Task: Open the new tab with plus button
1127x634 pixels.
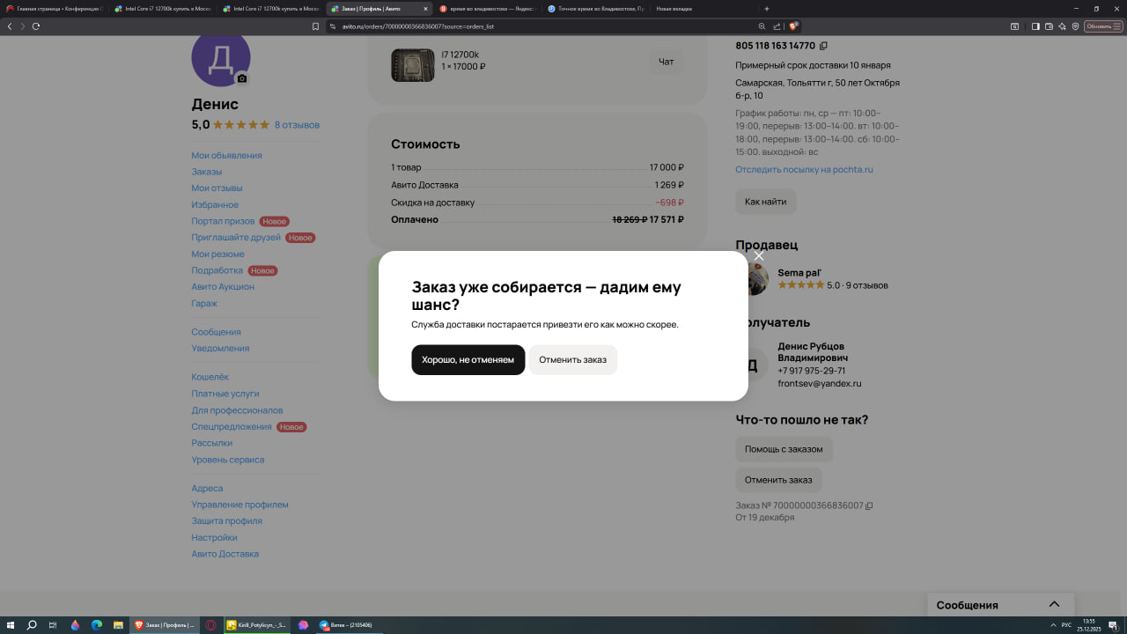Action: click(767, 9)
